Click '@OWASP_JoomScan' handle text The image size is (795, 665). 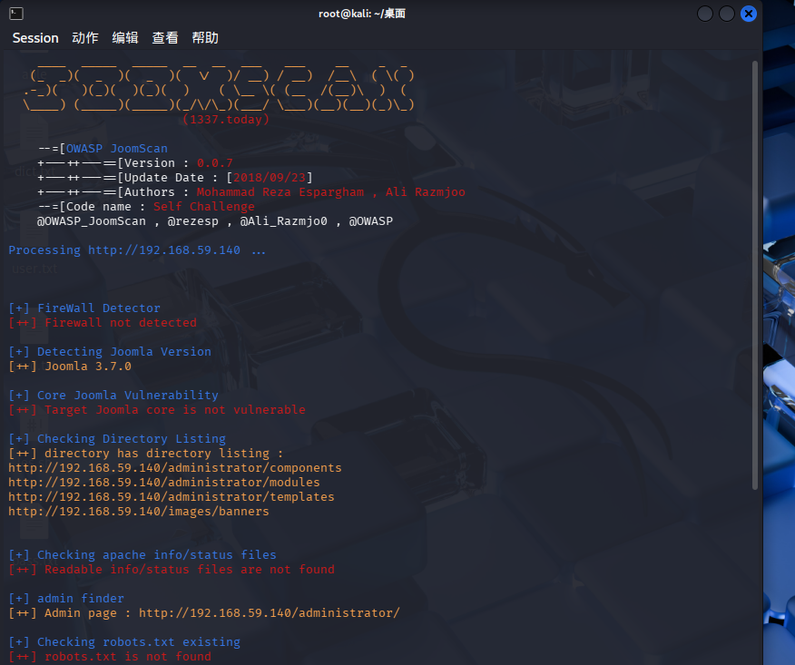[92, 221]
